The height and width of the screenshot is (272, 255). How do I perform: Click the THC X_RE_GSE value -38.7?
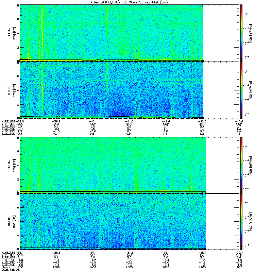coord(202,253)
